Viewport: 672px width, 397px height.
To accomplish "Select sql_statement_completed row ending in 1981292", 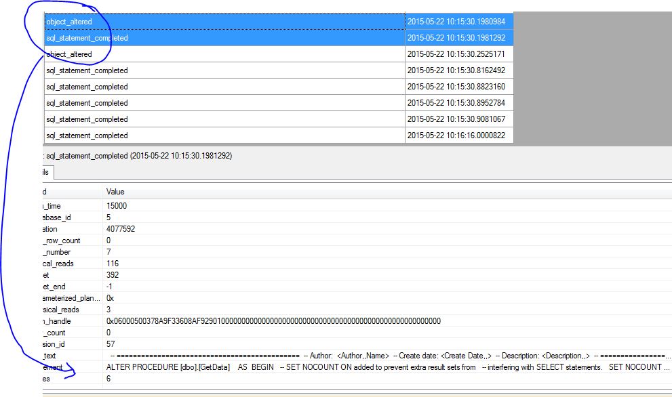I will [x=224, y=38].
